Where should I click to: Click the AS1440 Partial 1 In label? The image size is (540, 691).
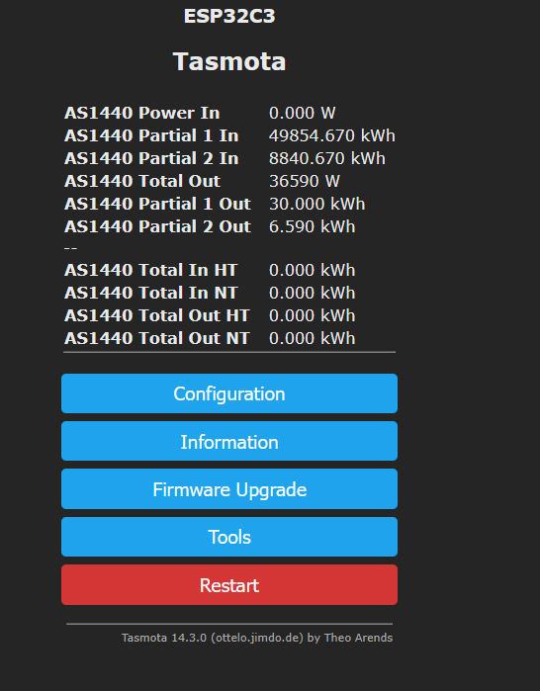(151, 135)
